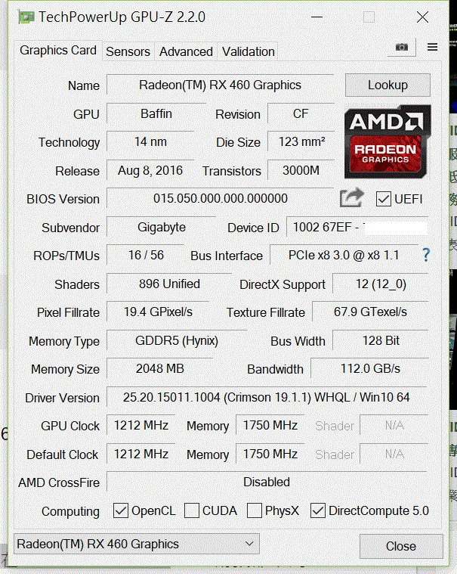Open the hamburger menu icon
Screen dimensions: 457x574
(433, 47)
